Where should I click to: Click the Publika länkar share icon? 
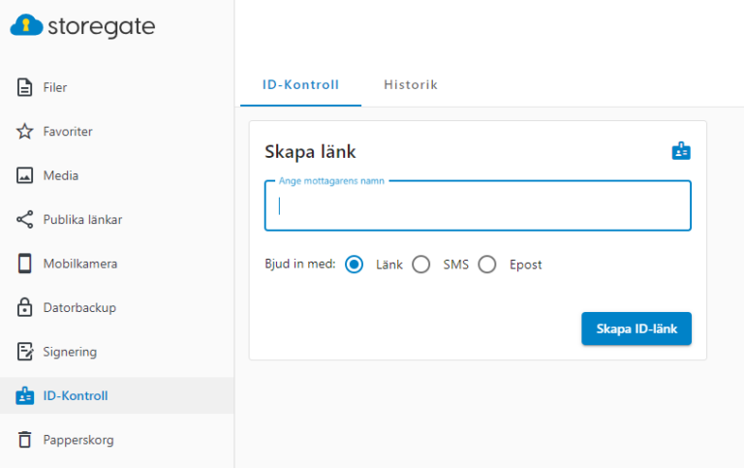25,220
